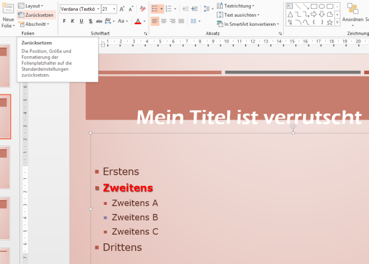Expand the Verdana font name list
This screenshot has width=369, height=264.
[x=98, y=9]
